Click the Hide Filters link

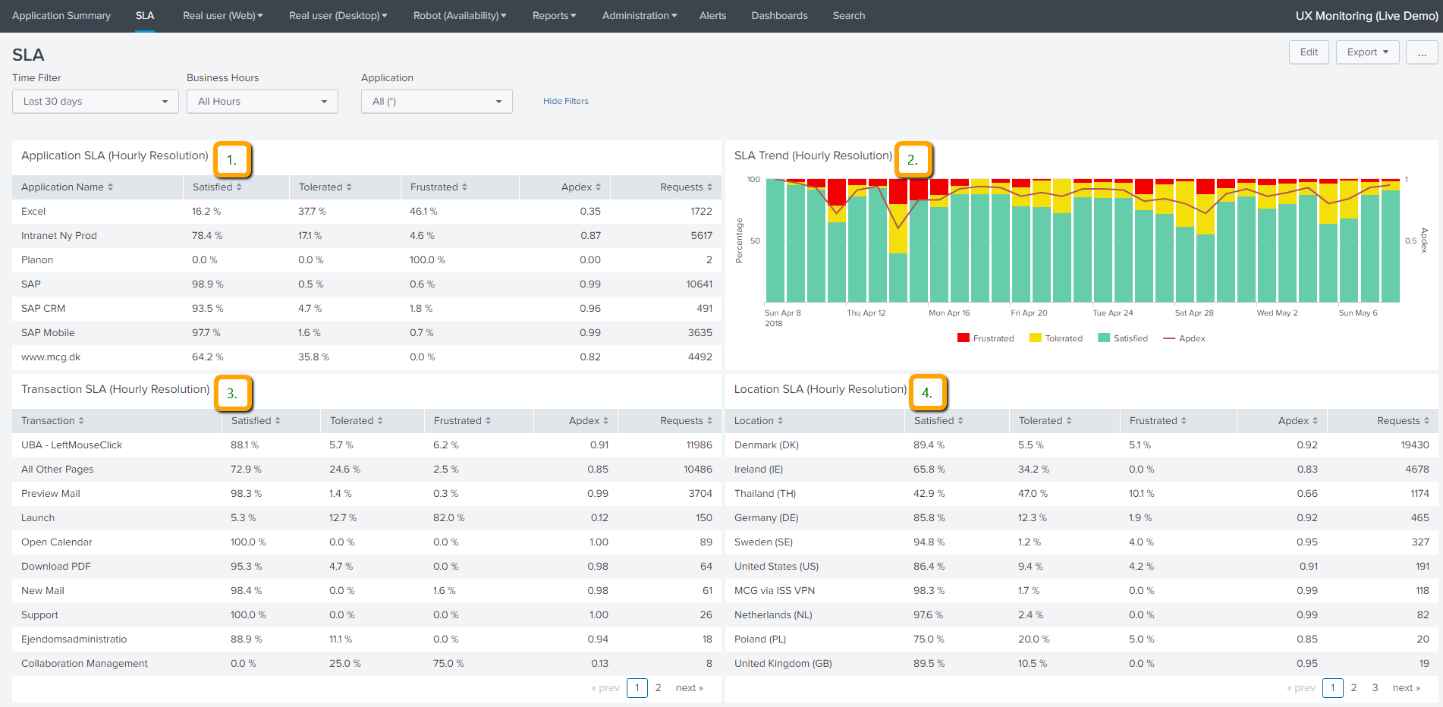tap(565, 102)
